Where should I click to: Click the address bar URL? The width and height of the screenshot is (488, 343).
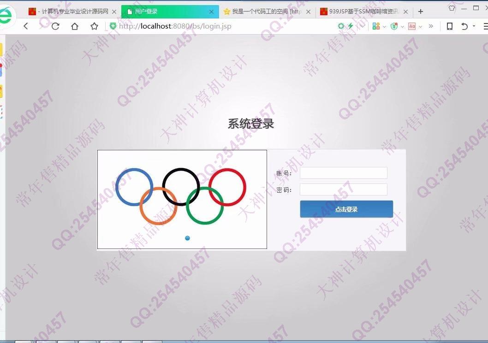pos(175,26)
